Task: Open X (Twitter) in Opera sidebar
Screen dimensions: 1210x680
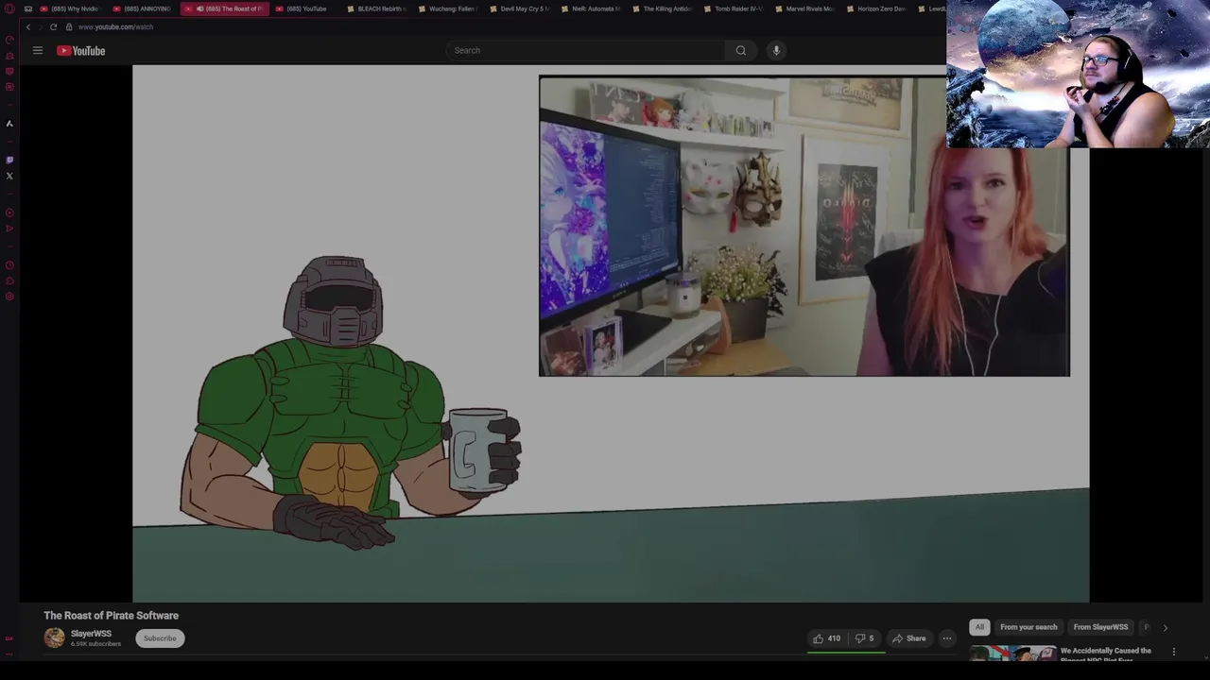Action: pyautogui.click(x=9, y=176)
